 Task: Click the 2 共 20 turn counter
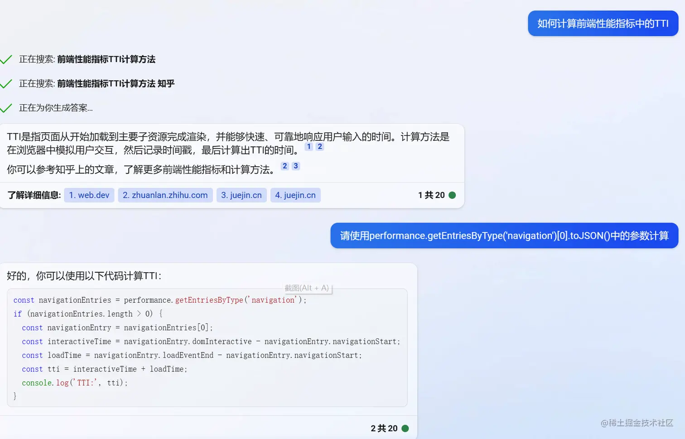384,429
